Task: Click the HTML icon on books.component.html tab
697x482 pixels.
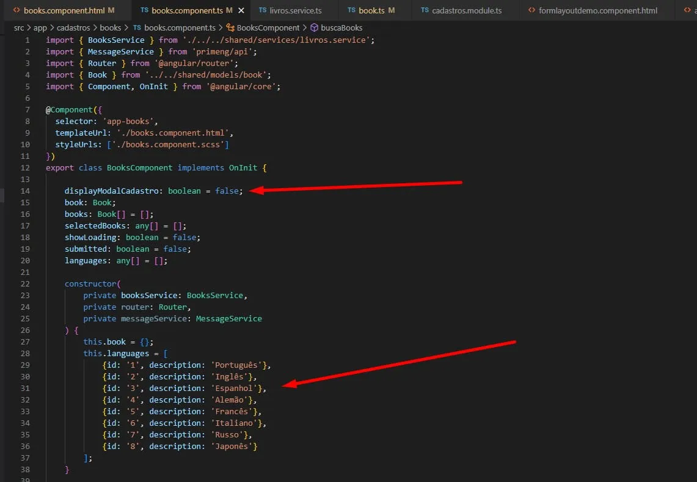Action: tap(17, 10)
